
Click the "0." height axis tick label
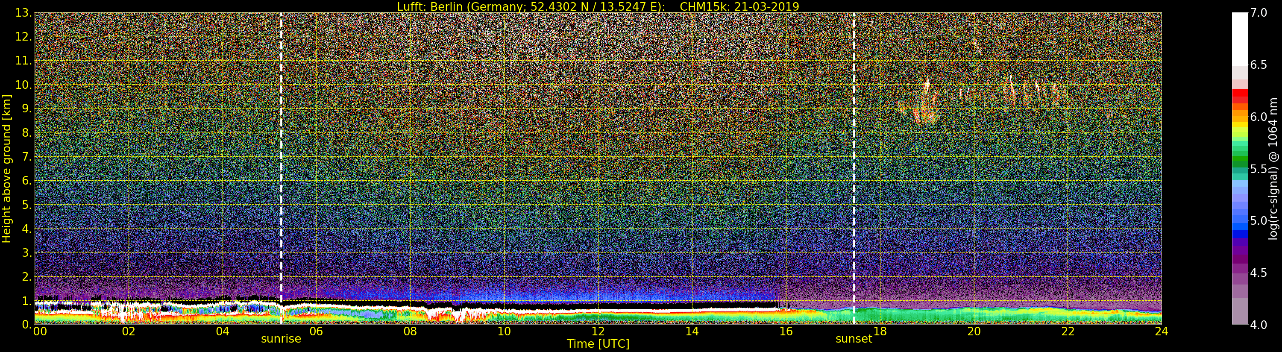point(27,325)
